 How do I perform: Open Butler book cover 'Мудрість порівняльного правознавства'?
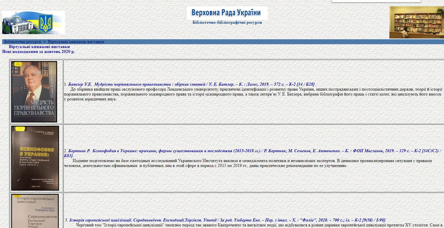[34, 92]
